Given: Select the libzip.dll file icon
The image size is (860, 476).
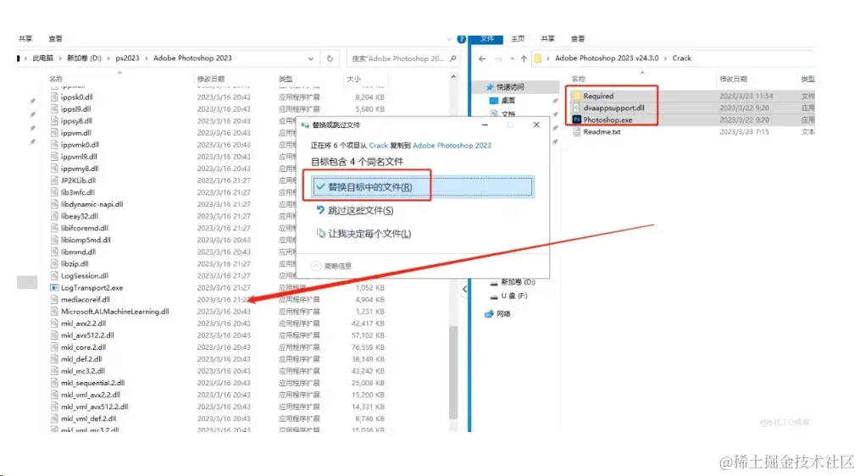Looking at the screenshot, I should tap(54, 263).
